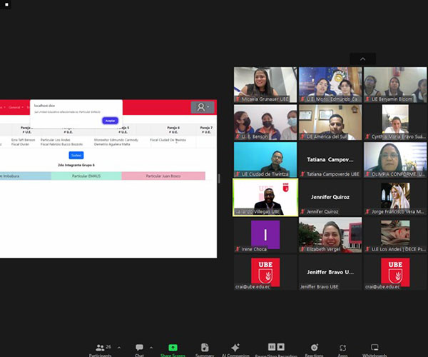Stop the recording
The image size is (428, 357).
[281, 347]
